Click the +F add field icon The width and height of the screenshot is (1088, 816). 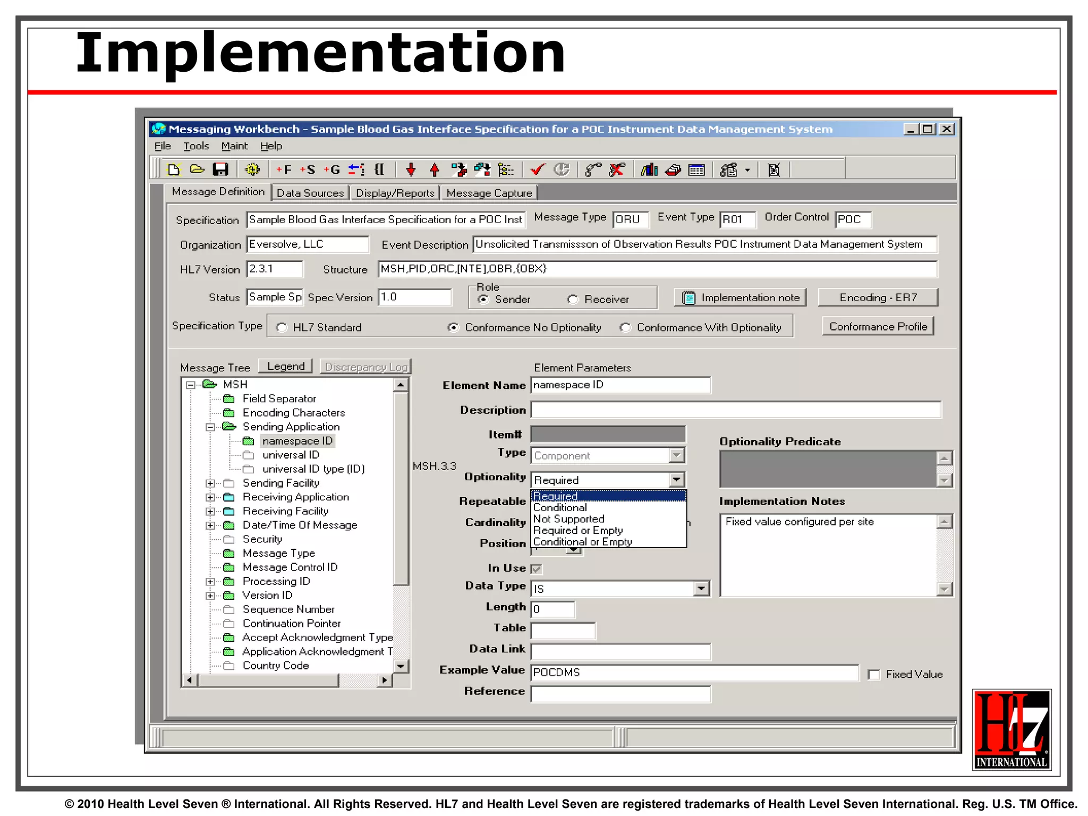(284, 170)
